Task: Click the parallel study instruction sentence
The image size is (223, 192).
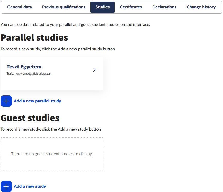Action: click(x=58, y=49)
